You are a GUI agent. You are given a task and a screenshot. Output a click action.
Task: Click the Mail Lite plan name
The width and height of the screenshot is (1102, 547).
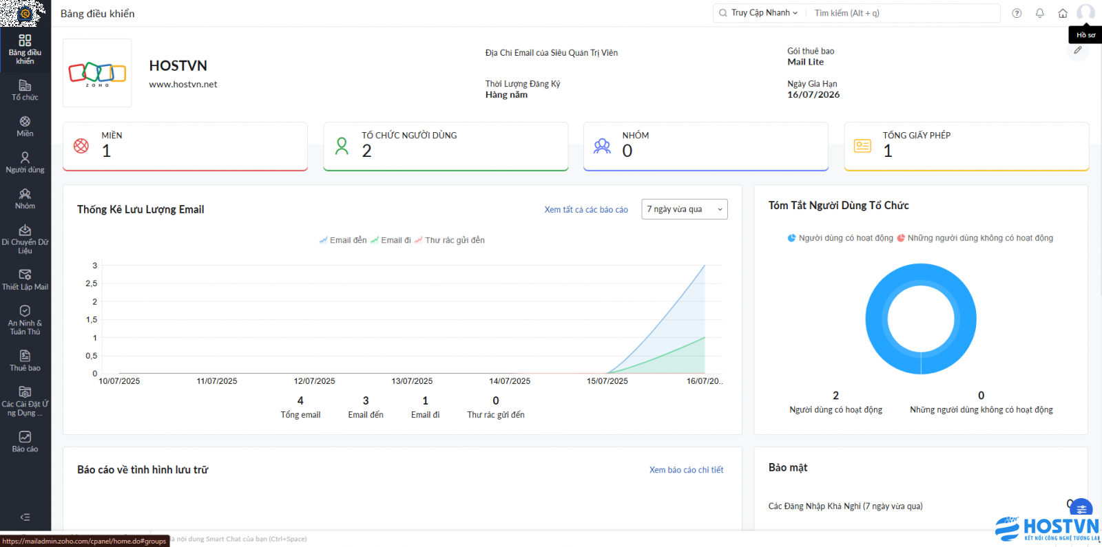click(806, 62)
